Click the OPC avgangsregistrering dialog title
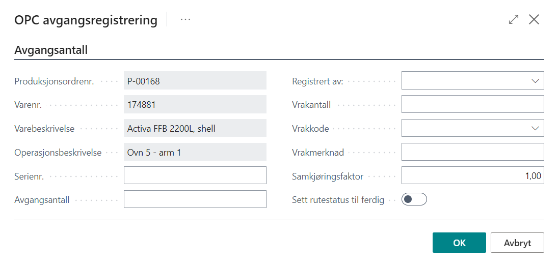559x266 pixels. (86, 20)
